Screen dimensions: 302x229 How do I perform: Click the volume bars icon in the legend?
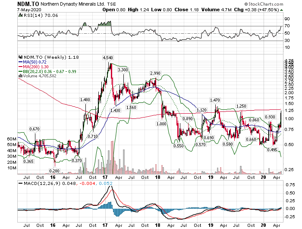[x=20, y=76]
